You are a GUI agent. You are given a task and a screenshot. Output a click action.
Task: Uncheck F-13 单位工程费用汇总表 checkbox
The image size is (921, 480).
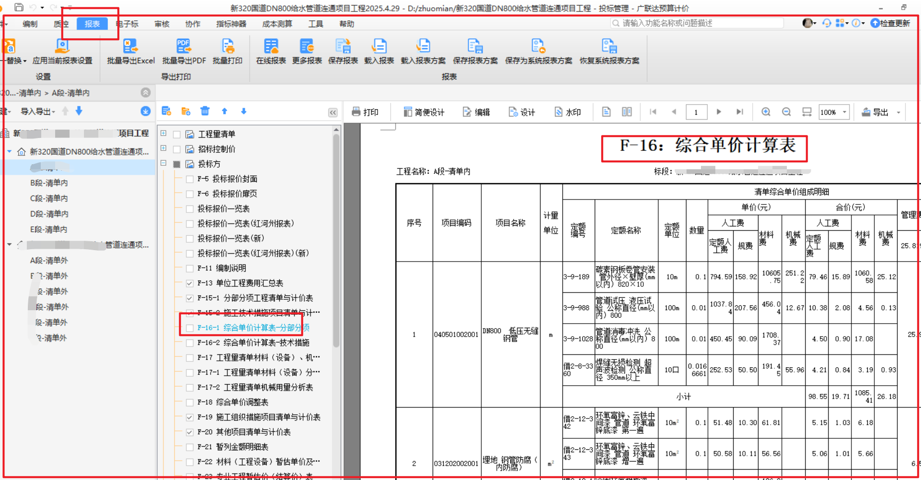pyautogui.click(x=189, y=283)
